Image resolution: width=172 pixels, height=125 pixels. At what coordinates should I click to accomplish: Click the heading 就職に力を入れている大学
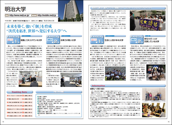tap(31, 40)
